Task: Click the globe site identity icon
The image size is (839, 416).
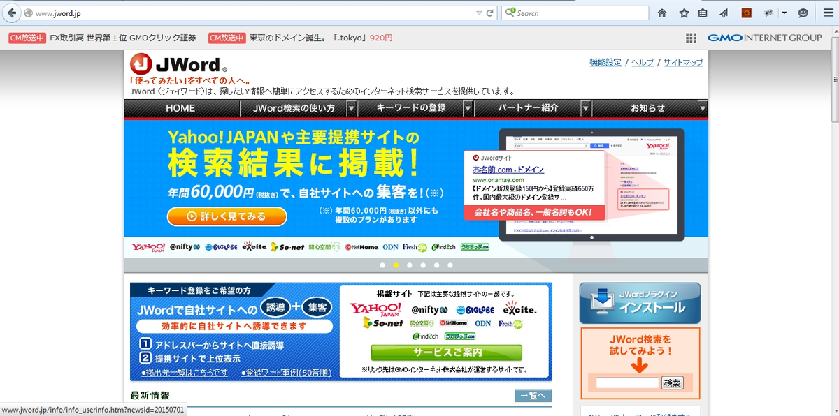Action: [x=28, y=13]
